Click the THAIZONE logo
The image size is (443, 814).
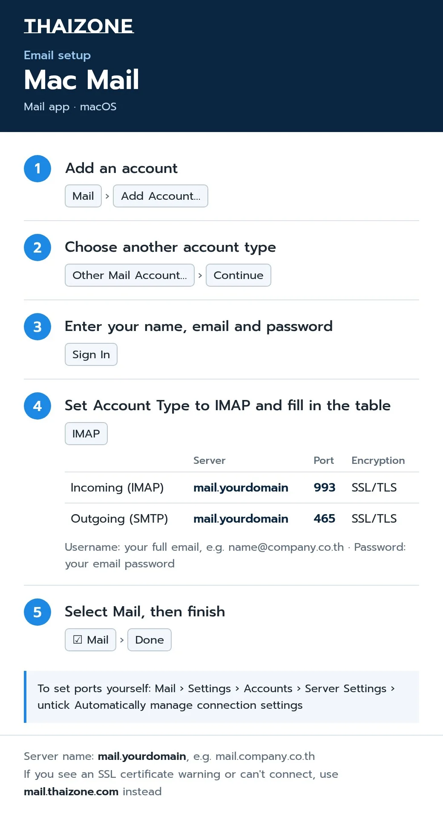click(x=79, y=26)
